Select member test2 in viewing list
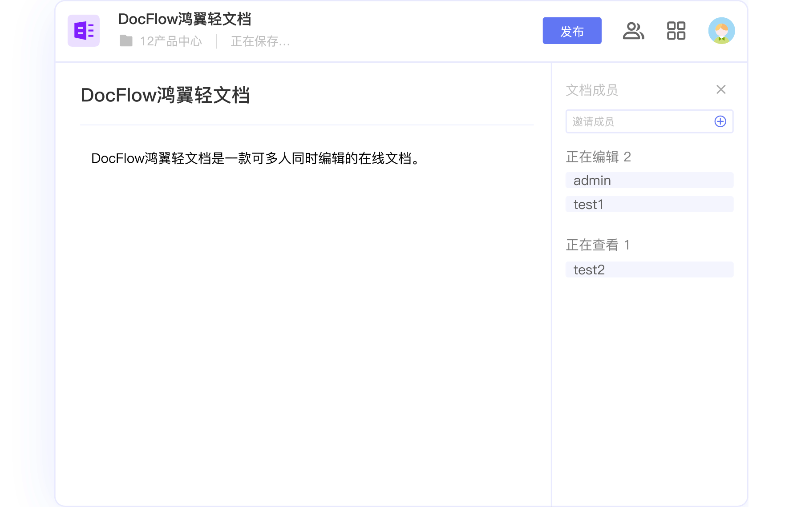 (x=649, y=270)
